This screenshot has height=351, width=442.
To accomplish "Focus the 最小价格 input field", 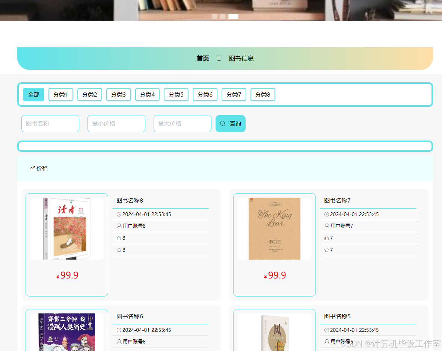I will (x=116, y=124).
